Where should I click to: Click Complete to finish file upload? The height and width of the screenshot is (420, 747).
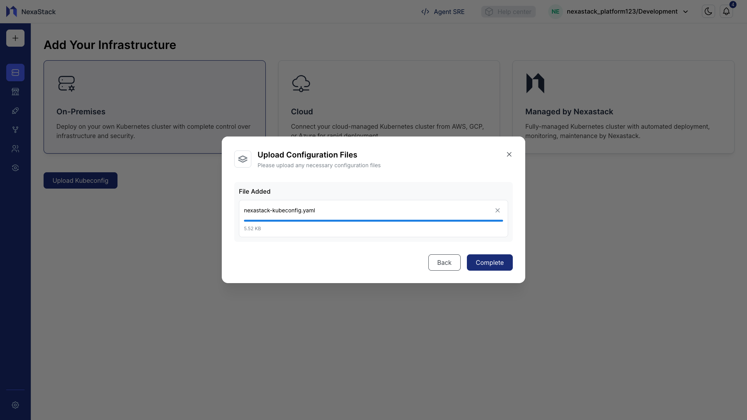[x=489, y=262]
